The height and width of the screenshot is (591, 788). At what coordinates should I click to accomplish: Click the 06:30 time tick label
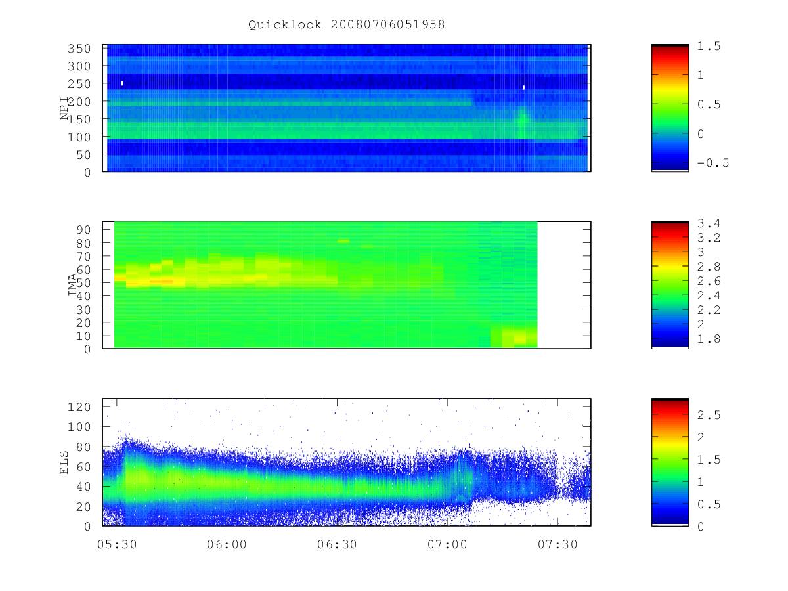pyautogui.click(x=337, y=544)
